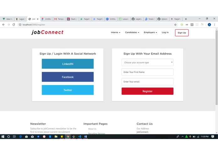Sign up with Twitter
Screen dimensions: 218x155
coord(68,90)
